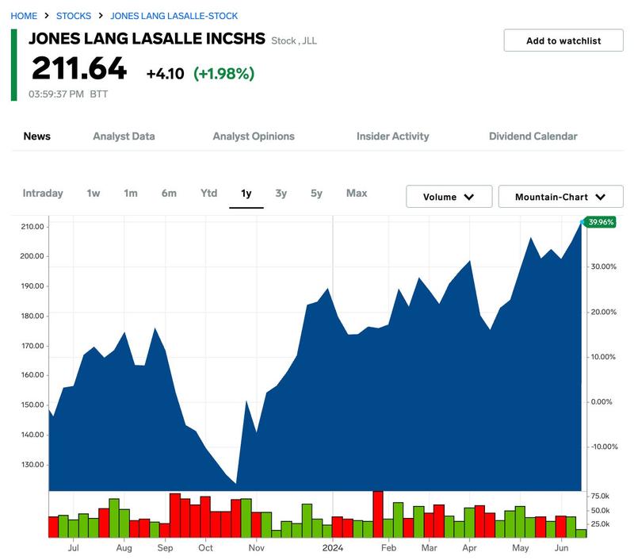View the Insider Activity tab
This screenshot has height=560, width=634.
(x=392, y=136)
